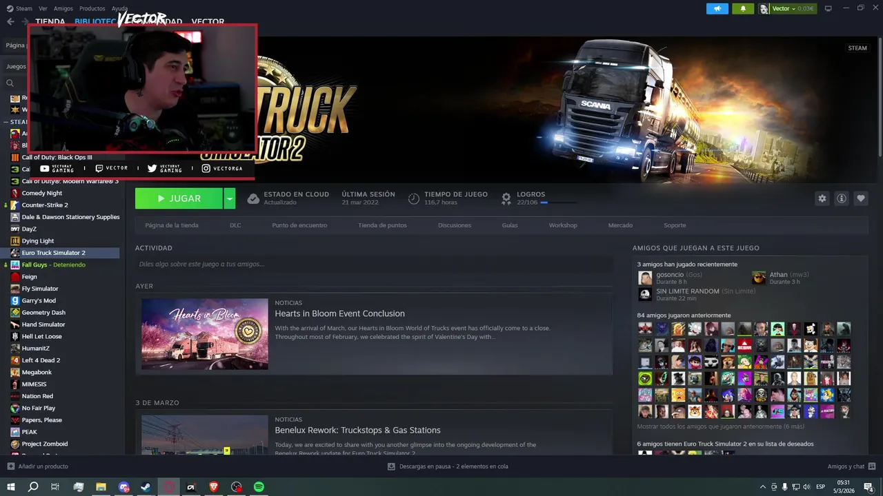Select Counter-Strike 2 in library

(44, 205)
